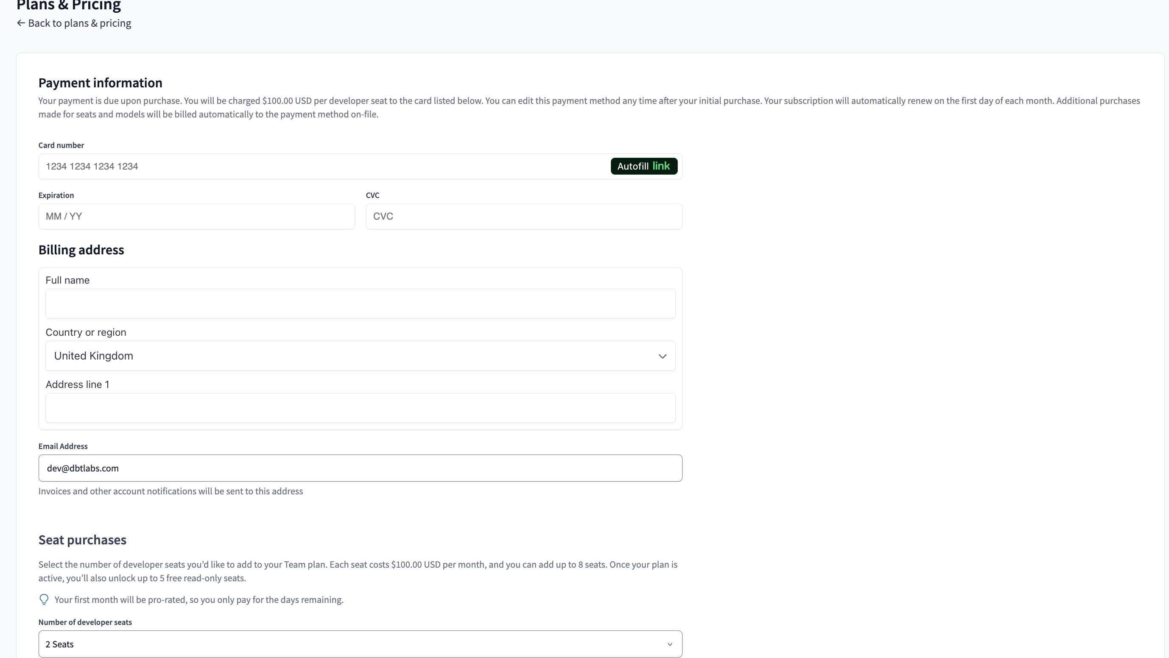Click the Autofill link button
Screen dimensions: 1169x658
(x=643, y=167)
